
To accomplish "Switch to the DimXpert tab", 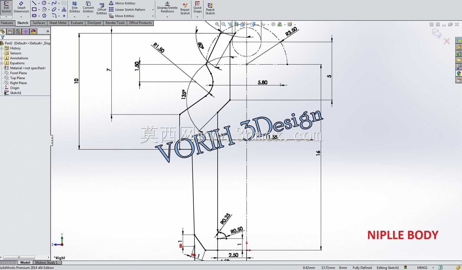I will point(94,23).
